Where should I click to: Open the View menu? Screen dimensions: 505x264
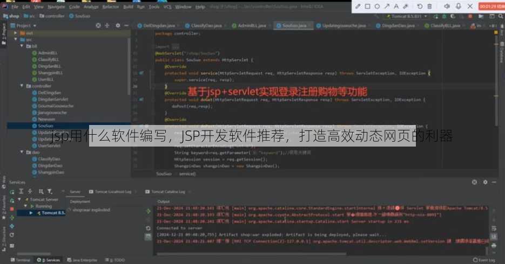[39, 7]
